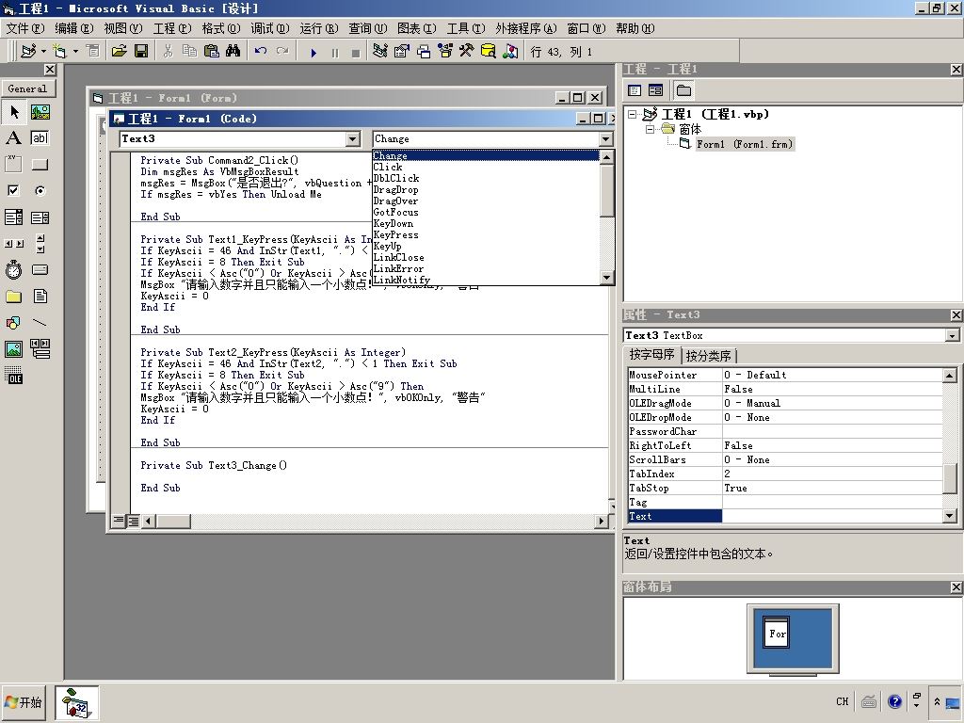
Task: Click View Object in the Project Explorer
Action: click(655, 91)
